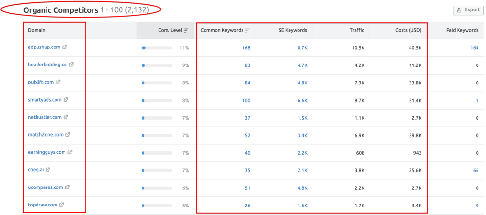Viewport: 486px width, 215px height.
Task: Open ucompares.com external link icon
Action: 67,187
